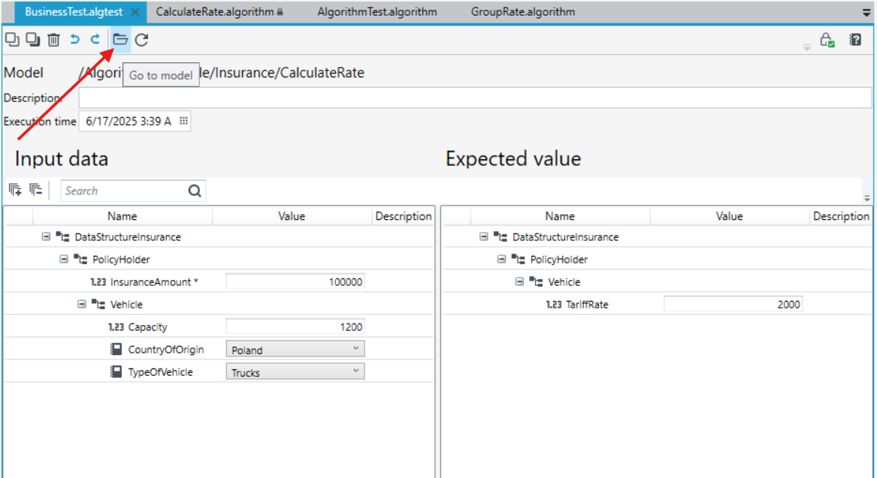The height and width of the screenshot is (478, 877).
Task: Select the TariffRate row label
Action: (587, 305)
